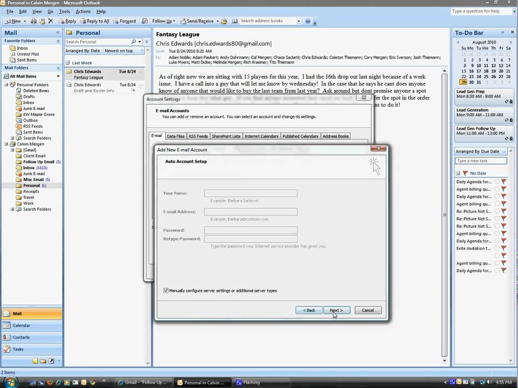Open Unread Mail in Favorite Folders
This screenshot has height=388, width=518.
pyautogui.click(x=28, y=54)
